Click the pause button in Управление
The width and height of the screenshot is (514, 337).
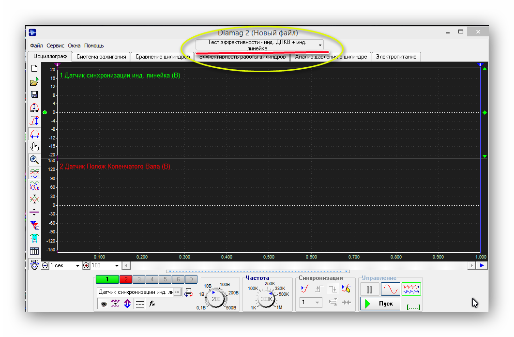(370, 290)
